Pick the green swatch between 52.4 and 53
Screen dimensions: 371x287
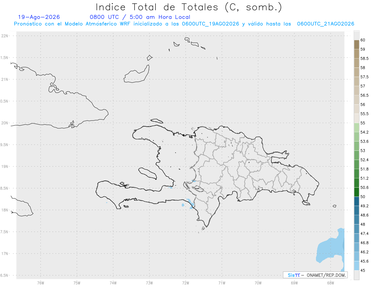click(x=356, y=155)
